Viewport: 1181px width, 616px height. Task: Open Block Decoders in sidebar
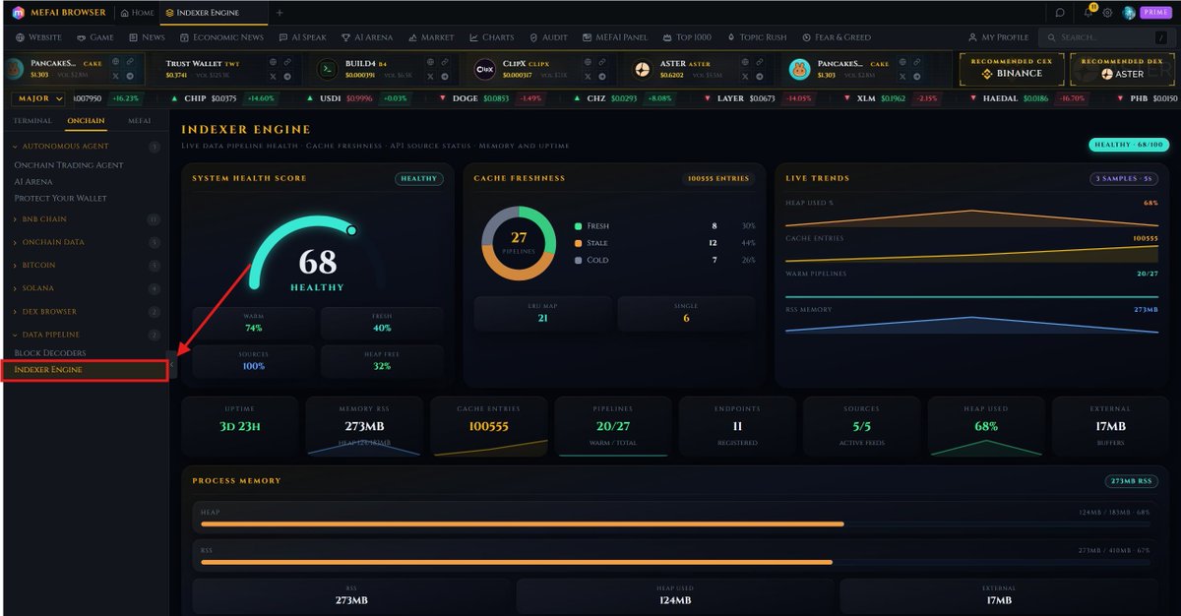[x=50, y=352]
